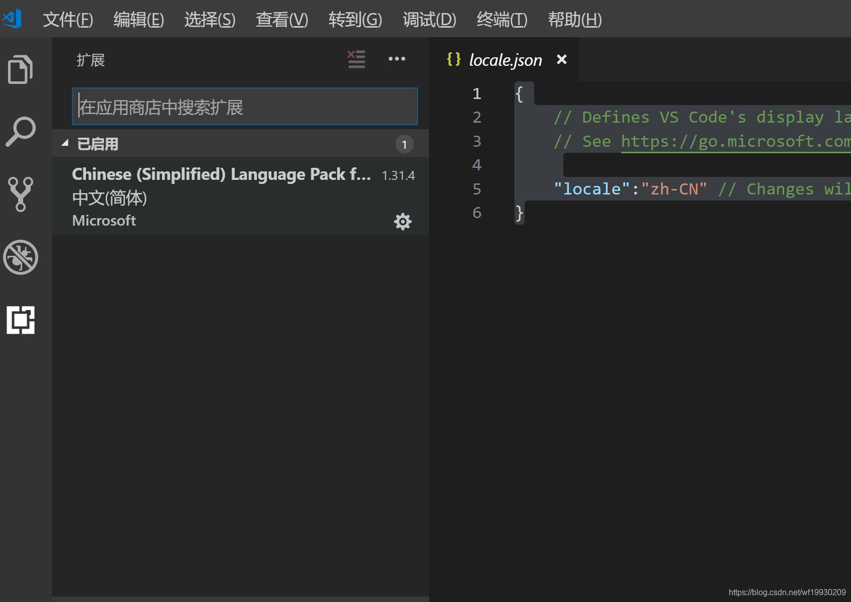Open the 调试(D) menu

[430, 20]
